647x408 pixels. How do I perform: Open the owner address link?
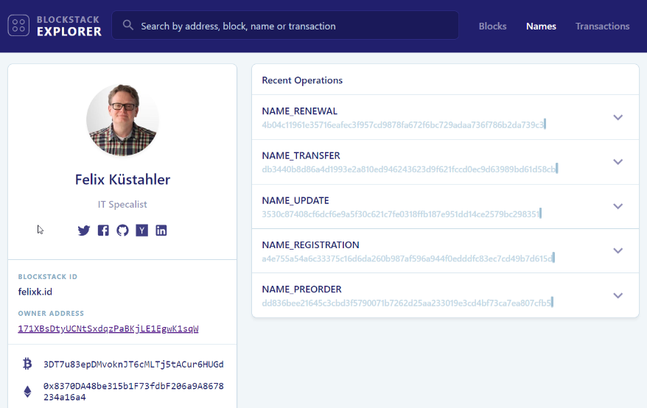point(108,328)
